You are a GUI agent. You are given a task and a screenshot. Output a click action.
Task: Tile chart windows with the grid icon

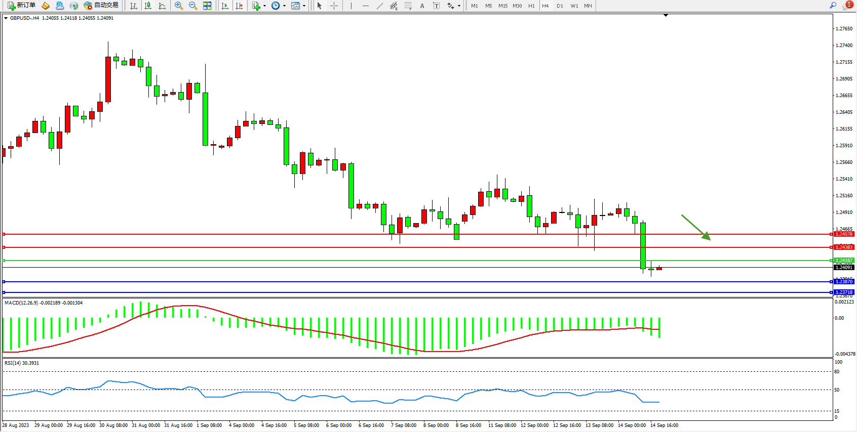[207, 6]
